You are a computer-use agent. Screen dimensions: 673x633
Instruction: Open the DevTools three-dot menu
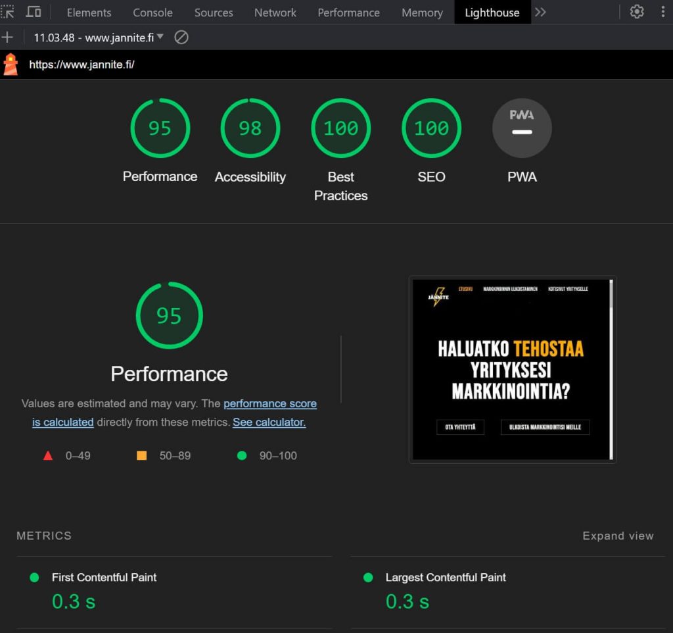(x=662, y=12)
